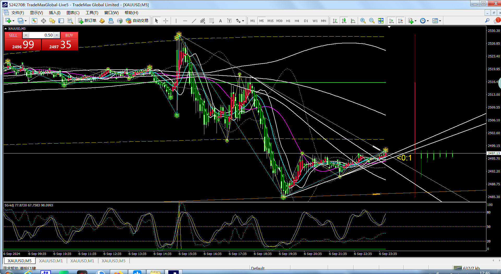The height and width of the screenshot is (274, 501).
Task: Select the Trendline drawing tool
Action: [x=194, y=21]
